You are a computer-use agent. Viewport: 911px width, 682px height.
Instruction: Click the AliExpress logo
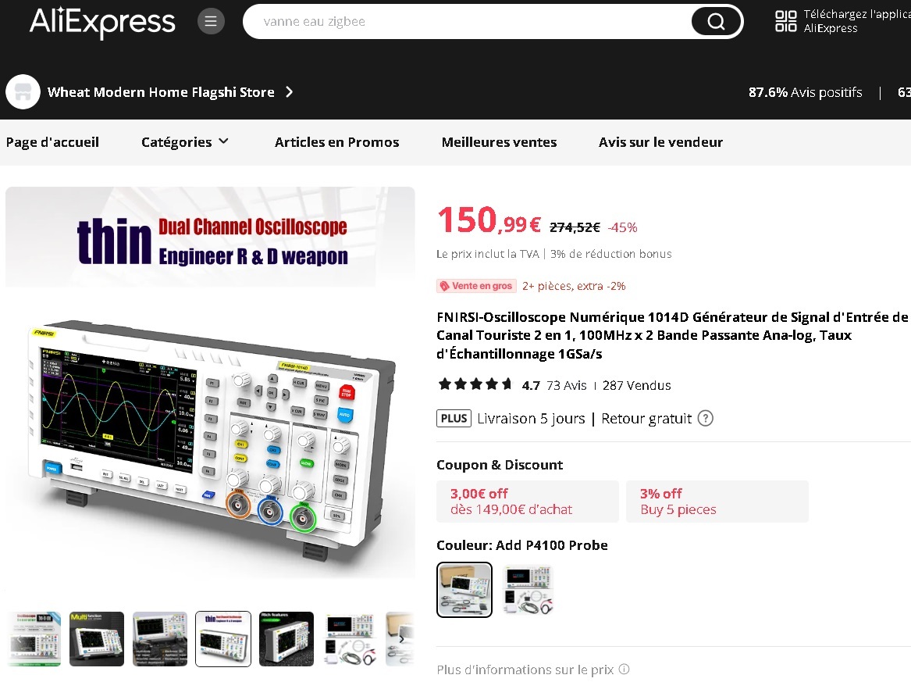pos(102,22)
